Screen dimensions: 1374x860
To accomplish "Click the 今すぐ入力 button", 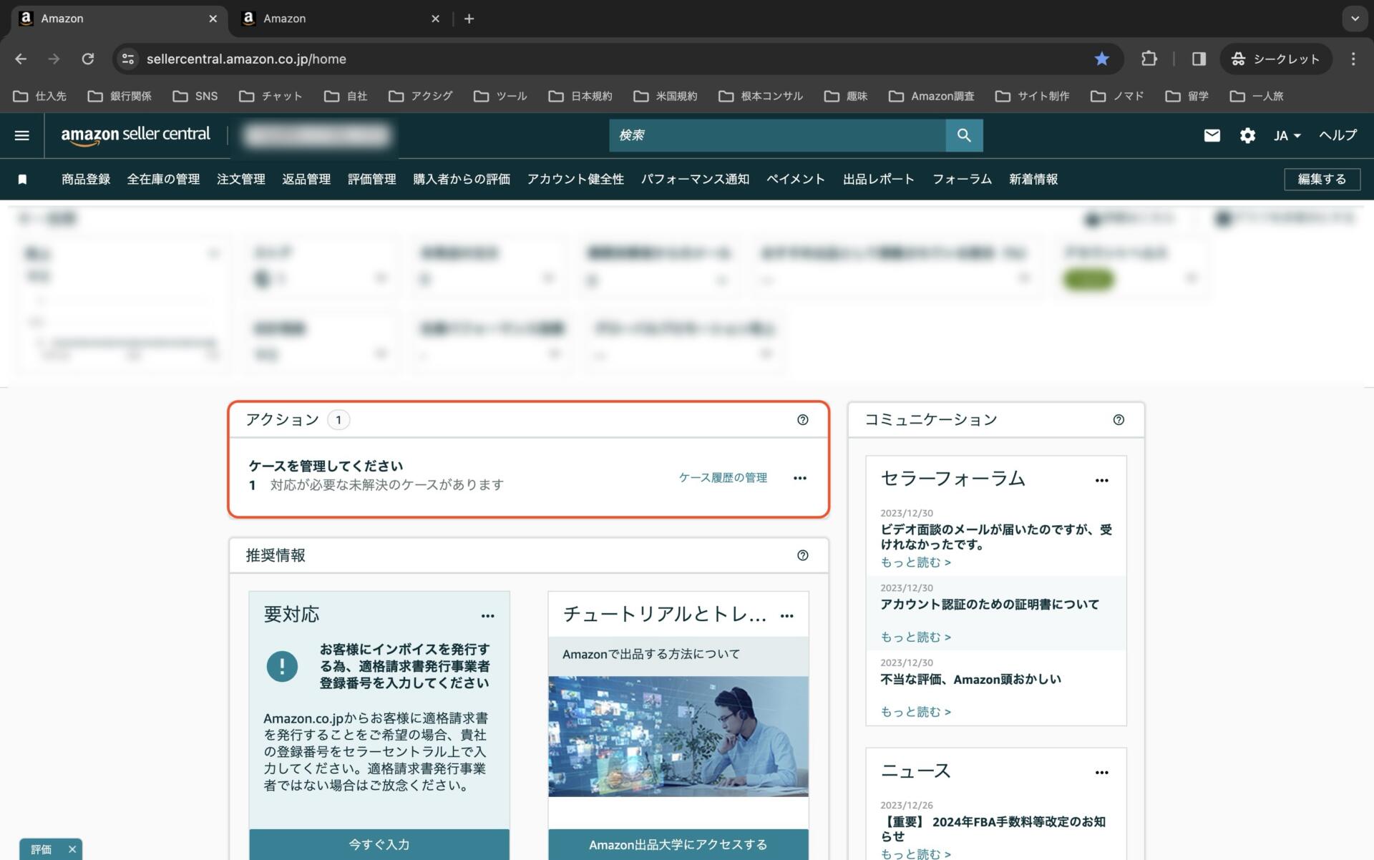I will (x=379, y=844).
